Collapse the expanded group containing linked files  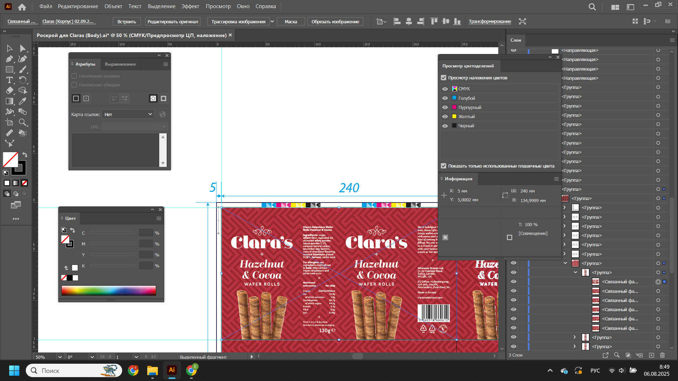tap(575, 272)
